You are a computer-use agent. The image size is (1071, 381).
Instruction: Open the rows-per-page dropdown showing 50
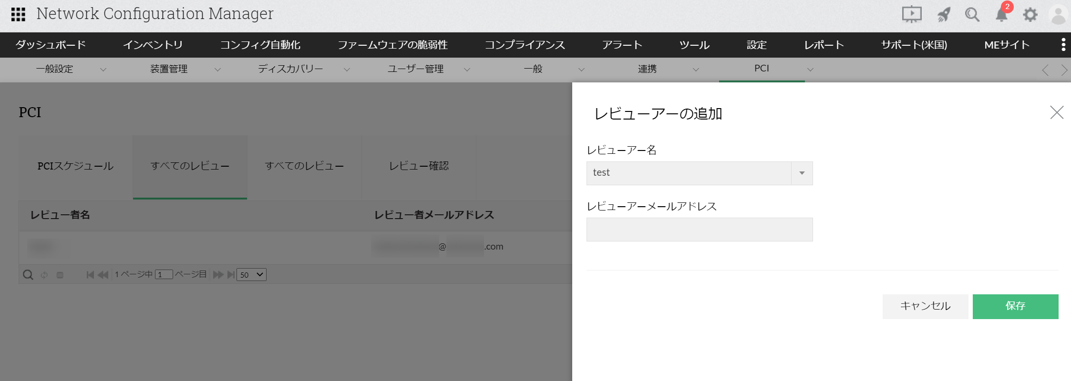coord(251,275)
